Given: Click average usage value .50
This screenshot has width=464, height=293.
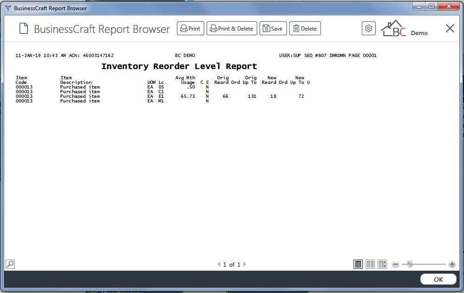Looking at the screenshot, I should pos(191,87).
